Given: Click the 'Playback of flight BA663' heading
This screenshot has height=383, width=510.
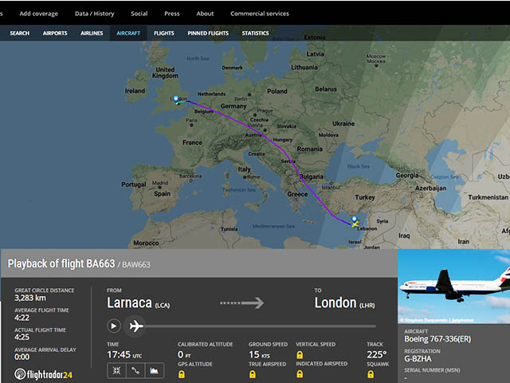Looking at the screenshot, I should (x=61, y=263).
